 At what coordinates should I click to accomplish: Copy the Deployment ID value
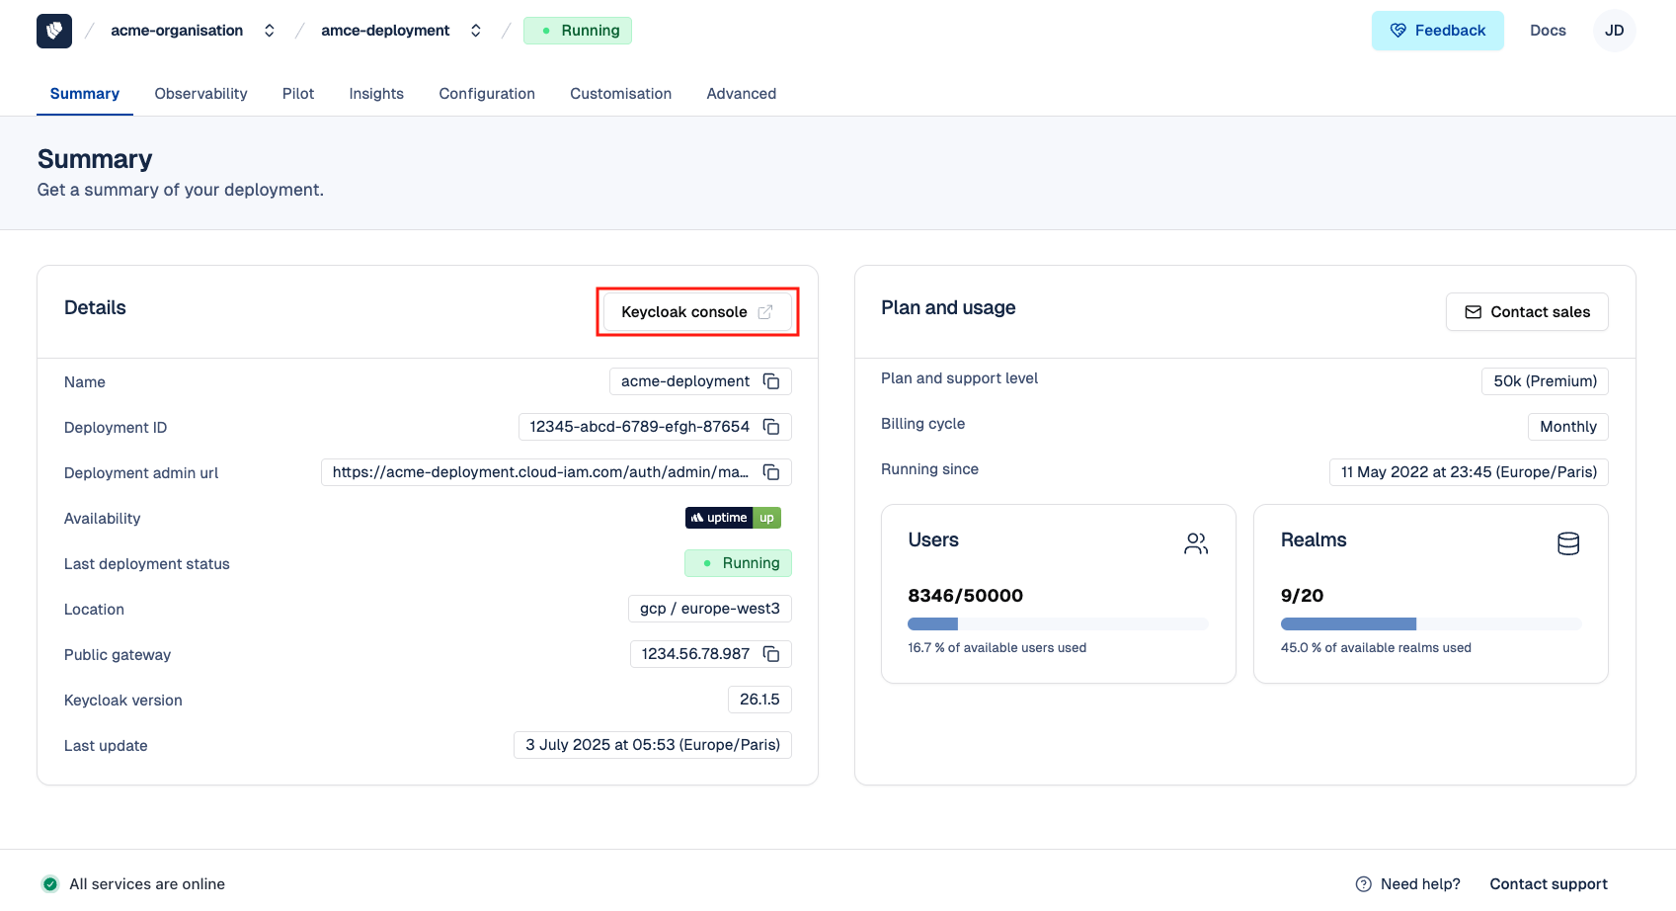tap(771, 427)
